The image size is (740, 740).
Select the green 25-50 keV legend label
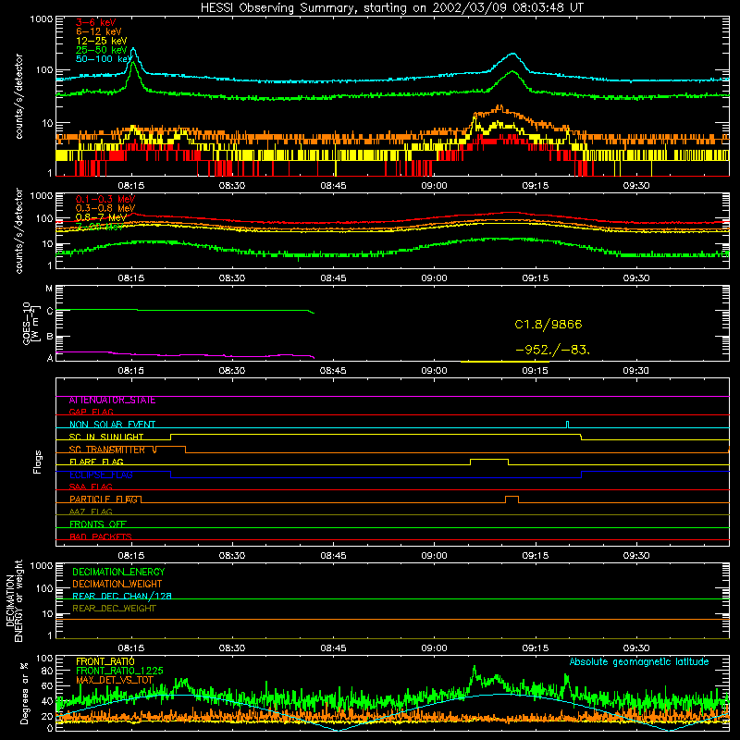point(102,50)
